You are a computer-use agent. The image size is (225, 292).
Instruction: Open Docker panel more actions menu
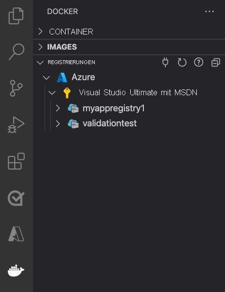(209, 12)
